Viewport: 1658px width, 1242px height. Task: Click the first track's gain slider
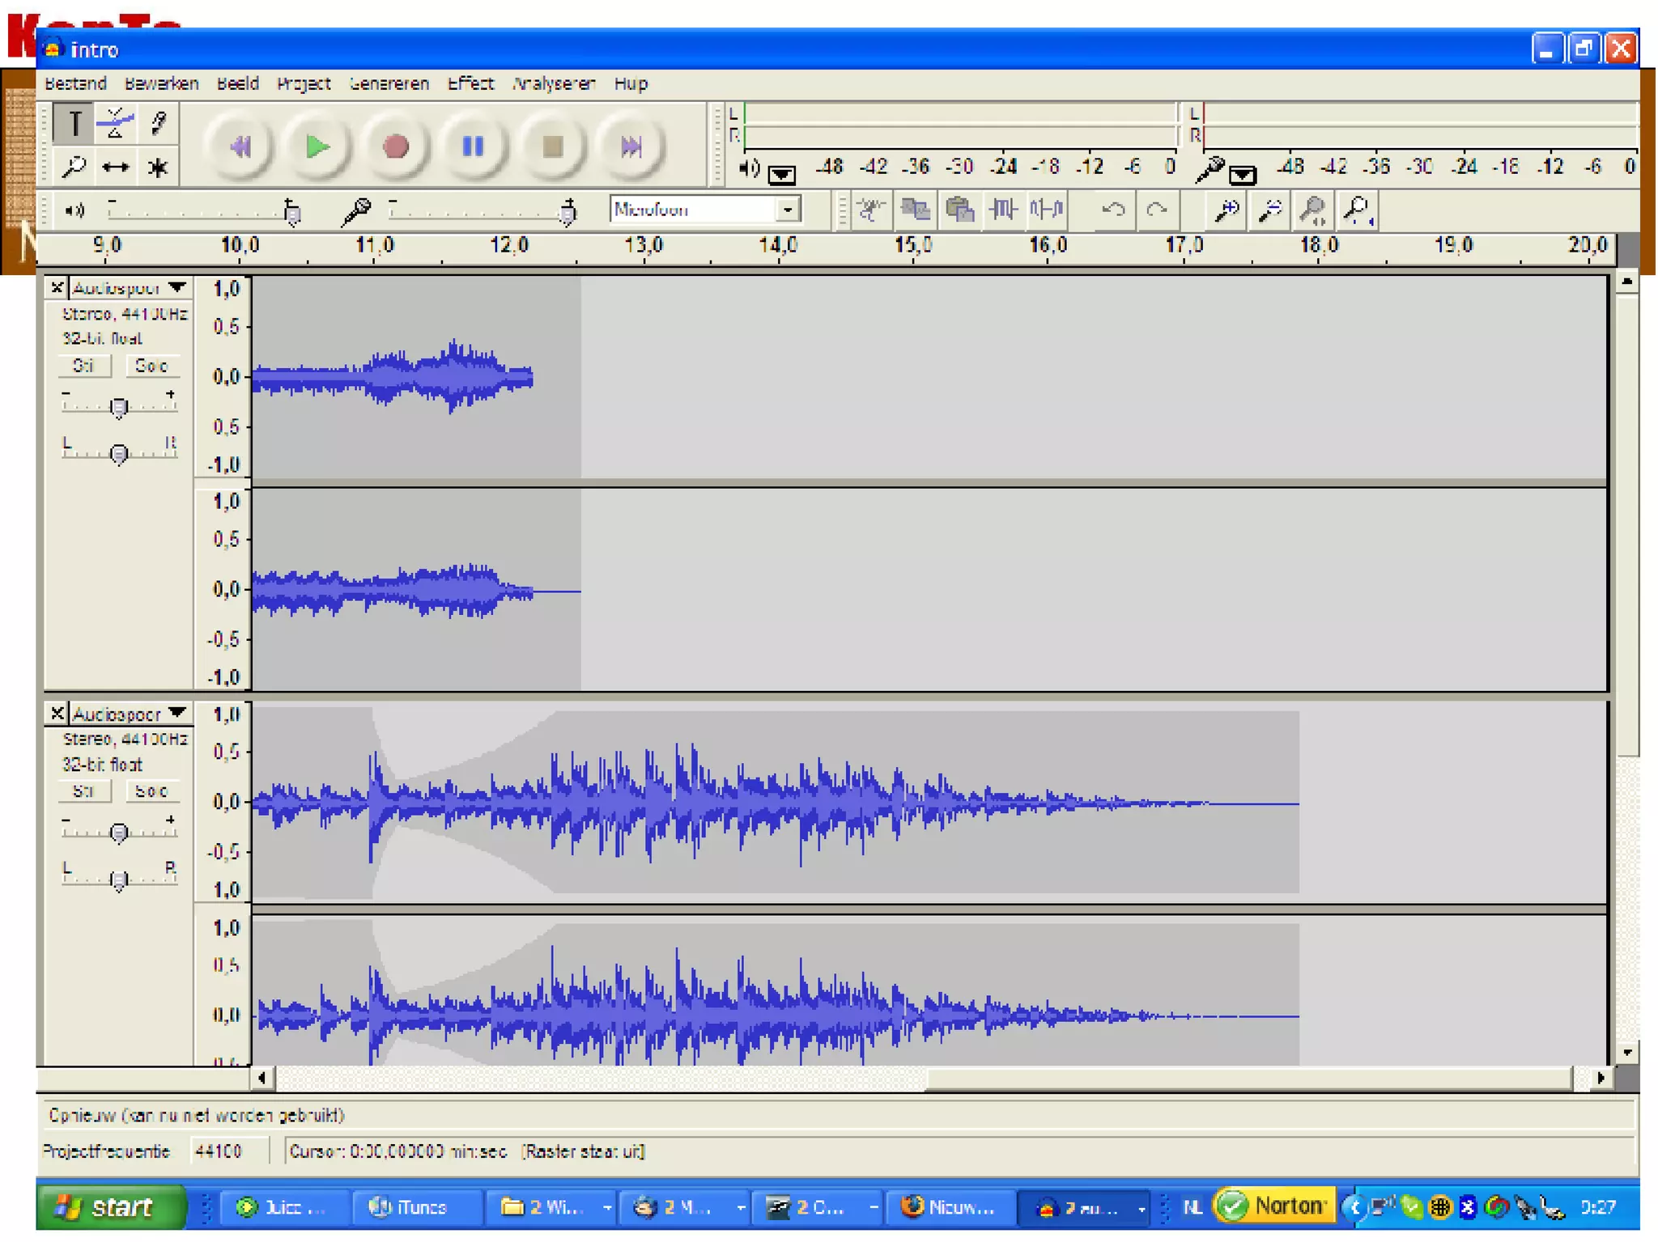[119, 406]
